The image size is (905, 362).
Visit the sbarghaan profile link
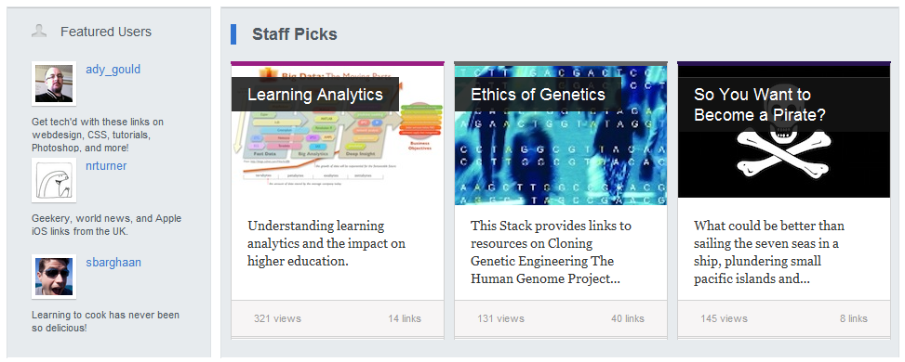pos(113,263)
